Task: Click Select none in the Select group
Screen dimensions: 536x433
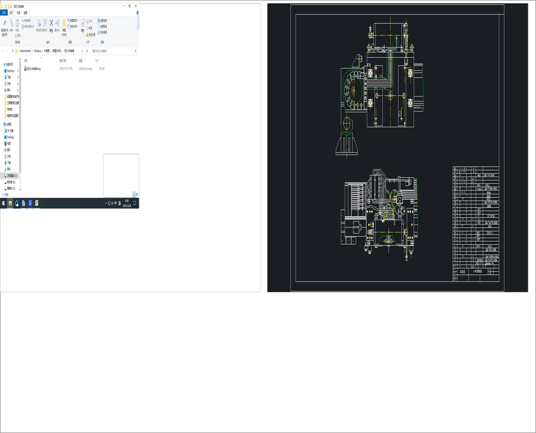Action: point(102,27)
